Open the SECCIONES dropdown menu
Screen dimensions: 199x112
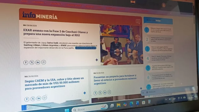39,2
